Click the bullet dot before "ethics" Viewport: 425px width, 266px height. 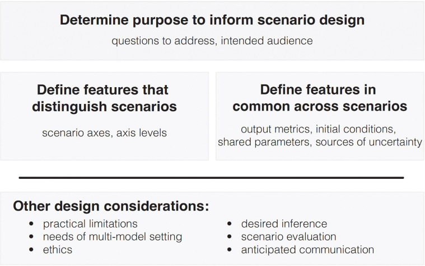point(32,250)
